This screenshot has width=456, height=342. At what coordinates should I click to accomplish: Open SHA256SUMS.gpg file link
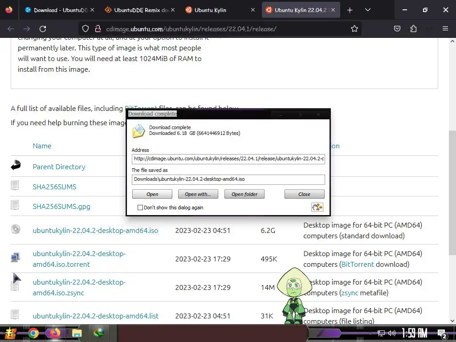tap(61, 207)
